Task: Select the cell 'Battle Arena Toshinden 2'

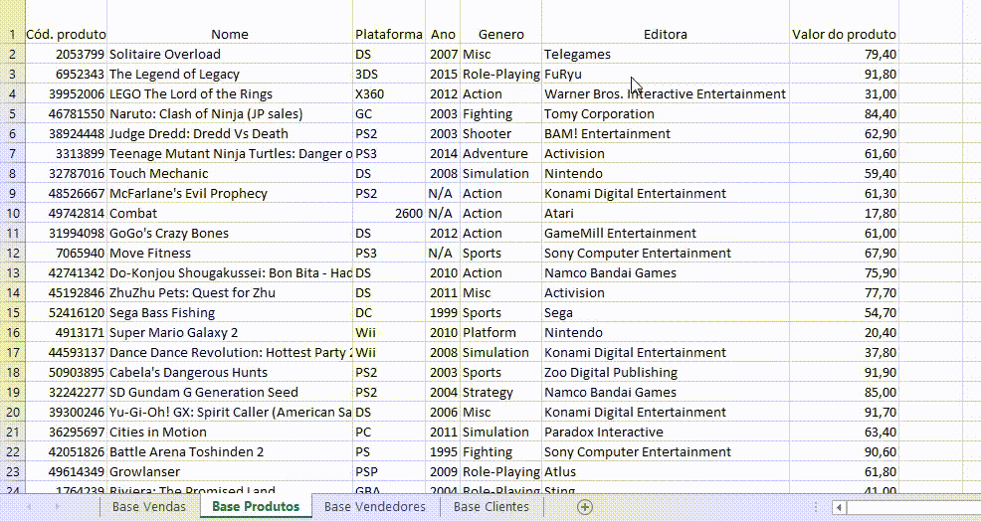Action: coord(230,452)
